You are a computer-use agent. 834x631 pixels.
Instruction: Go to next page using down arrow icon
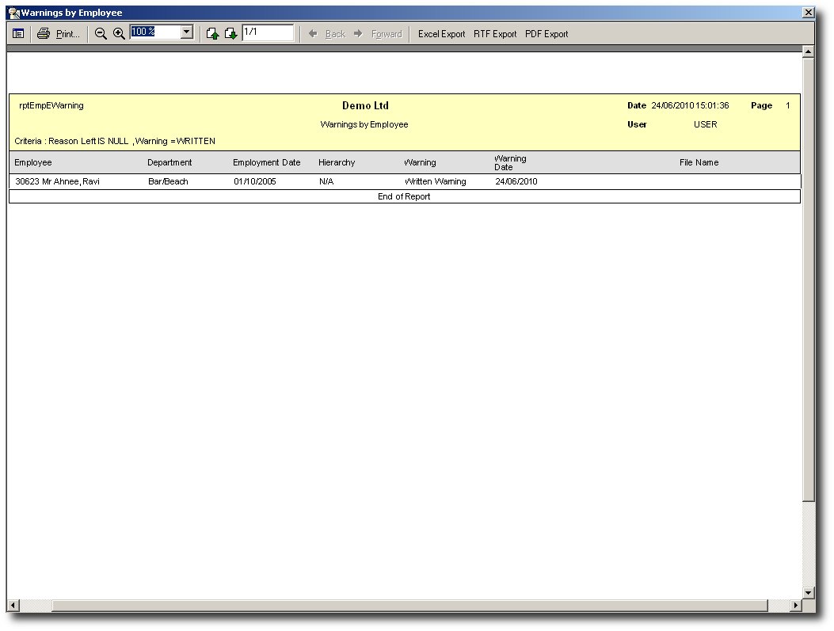click(230, 34)
